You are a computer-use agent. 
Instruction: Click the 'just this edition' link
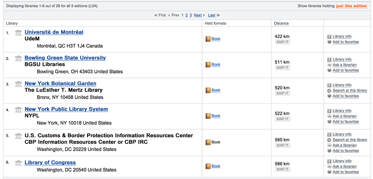(x=351, y=6)
